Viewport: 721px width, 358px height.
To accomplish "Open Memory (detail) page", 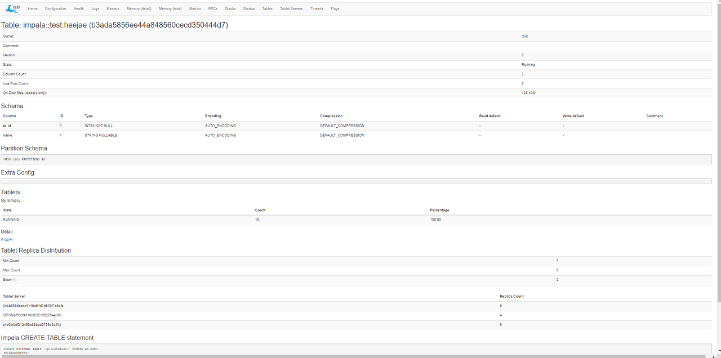I will point(139,8).
